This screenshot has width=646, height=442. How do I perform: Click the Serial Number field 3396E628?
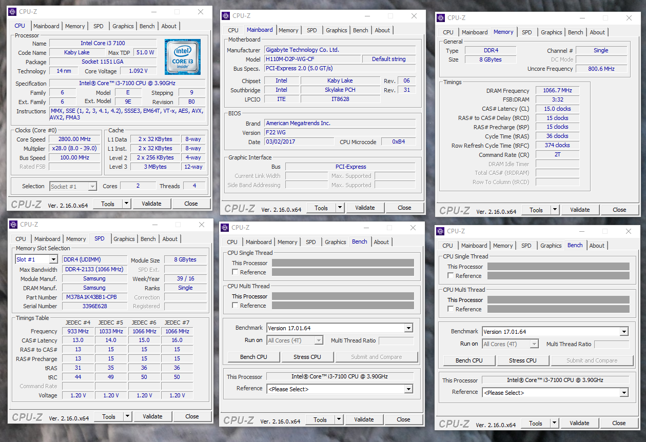click(x=95, y=306)
